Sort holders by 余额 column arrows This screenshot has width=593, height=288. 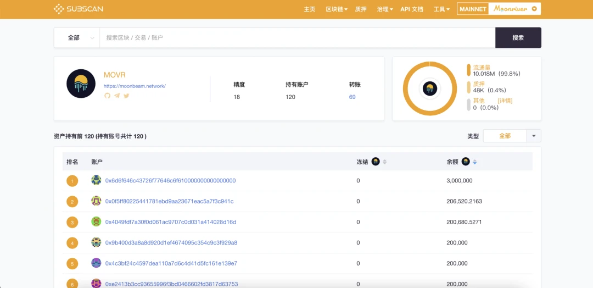click(x=475, y=162)
